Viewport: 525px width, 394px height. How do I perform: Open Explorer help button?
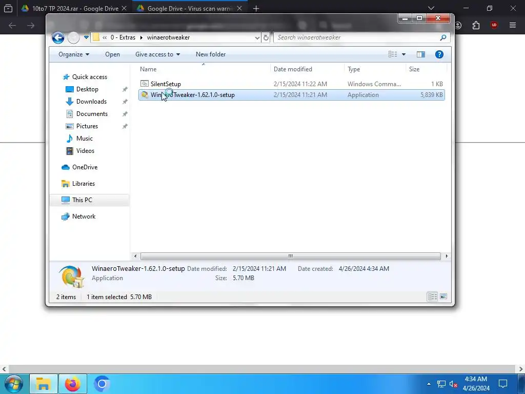click(x=439, y=54)
